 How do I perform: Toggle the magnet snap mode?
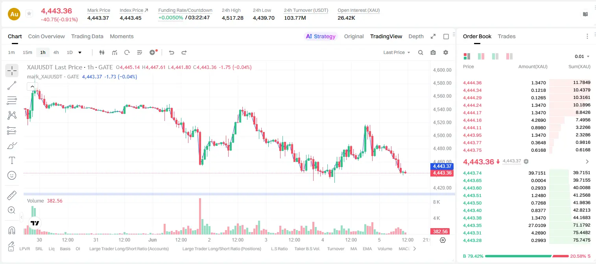[12, 230]
